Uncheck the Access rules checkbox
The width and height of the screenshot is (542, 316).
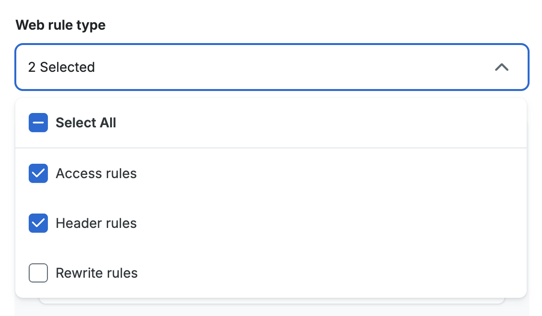pyautogui.click(x=38, y=173)
